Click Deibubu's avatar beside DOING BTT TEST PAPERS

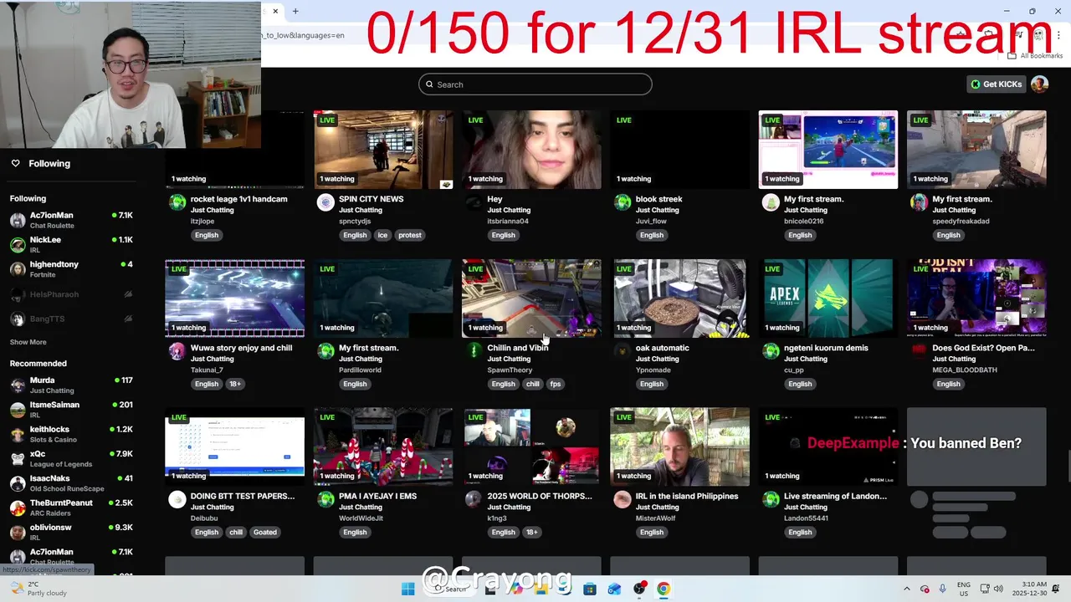click(x=177, y=499)
